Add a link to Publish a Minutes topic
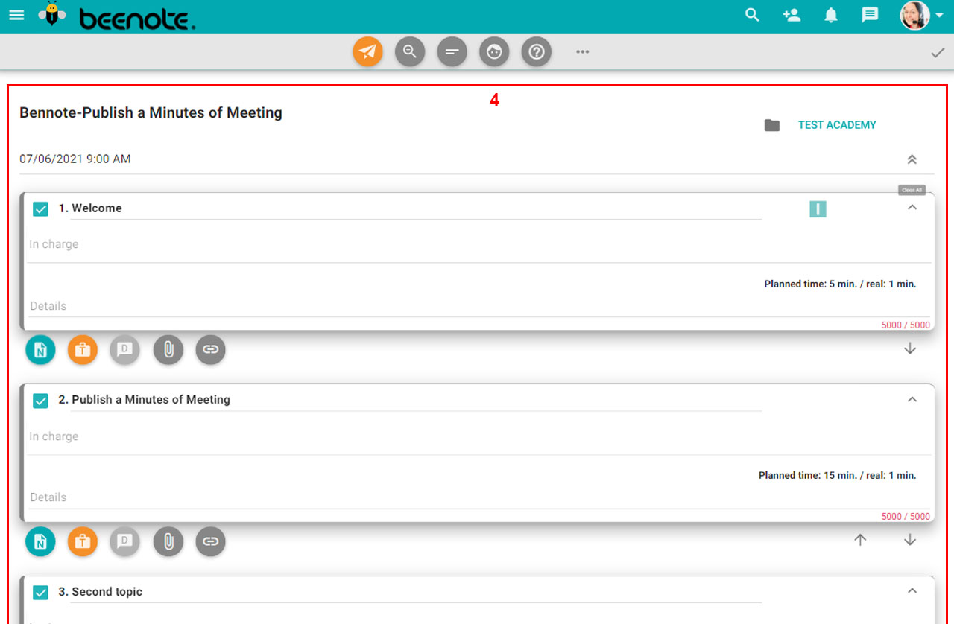The height and width of the screenshot is (624, 954). point(211,541)
